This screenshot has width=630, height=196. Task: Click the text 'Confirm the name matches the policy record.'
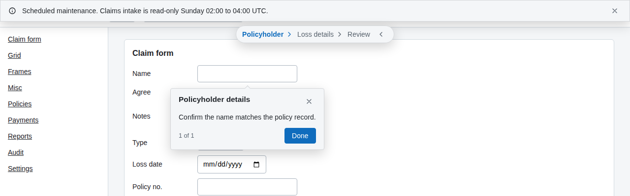coord(247,117)
